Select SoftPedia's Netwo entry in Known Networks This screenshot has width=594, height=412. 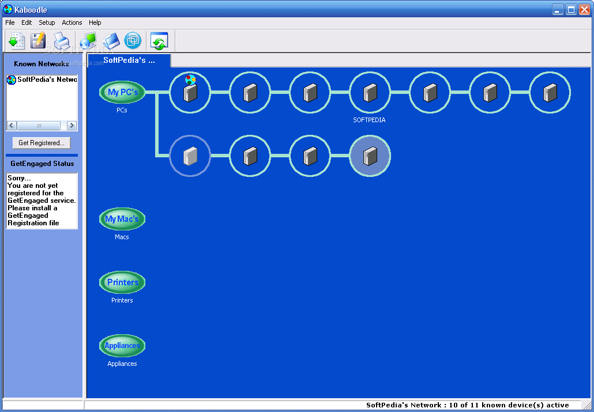(x=42, y=80)
